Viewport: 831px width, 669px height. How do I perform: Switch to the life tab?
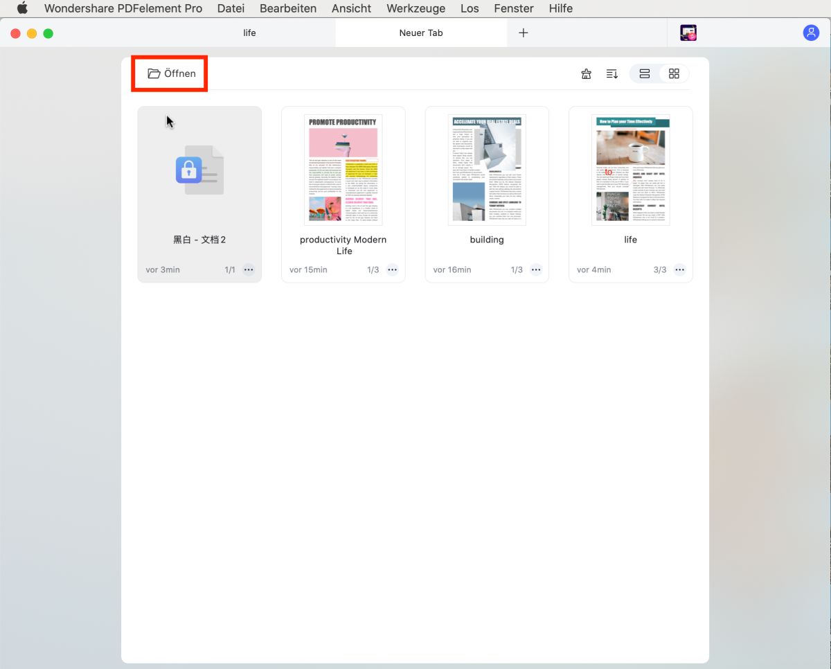(249, 32)
